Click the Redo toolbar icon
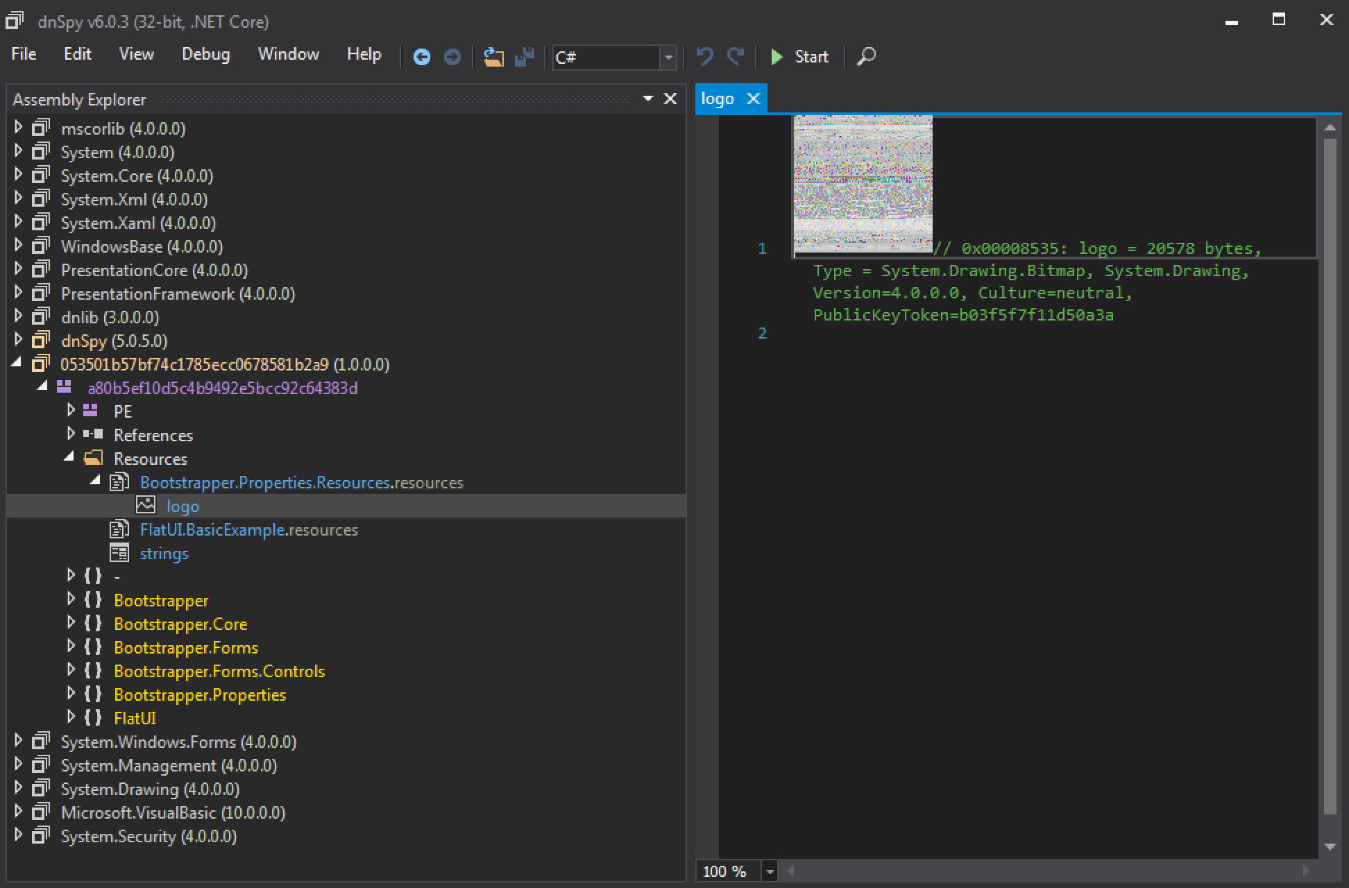 tap(735, 57)
